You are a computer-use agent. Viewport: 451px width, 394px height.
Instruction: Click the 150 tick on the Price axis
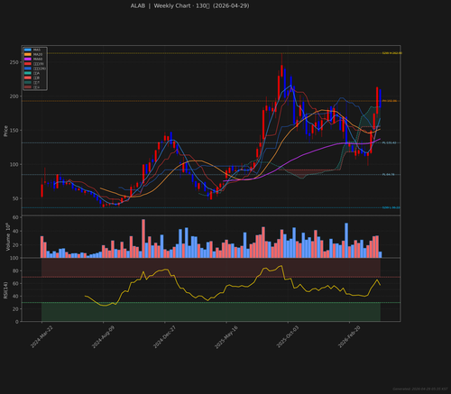coord(14,131)
